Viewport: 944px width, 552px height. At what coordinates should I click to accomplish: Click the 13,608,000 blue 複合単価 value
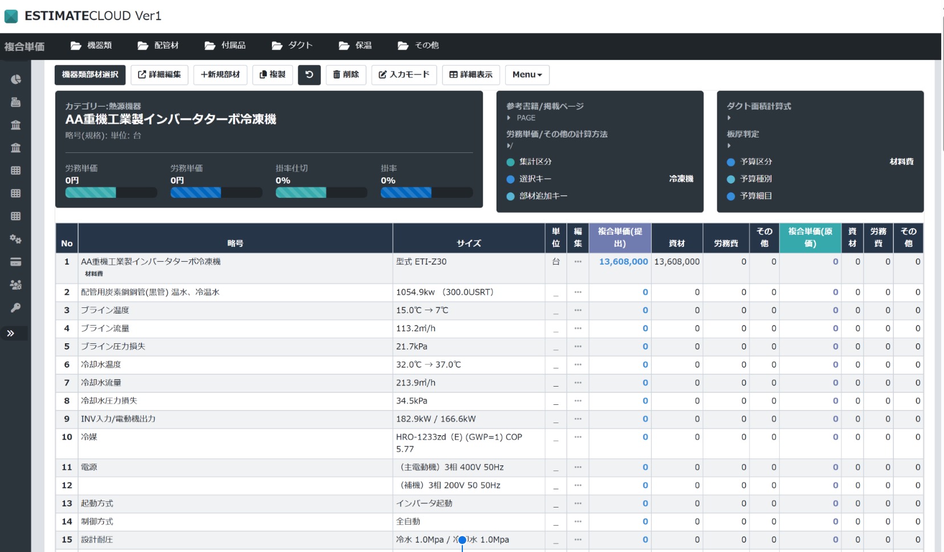(x=623, y=262)
